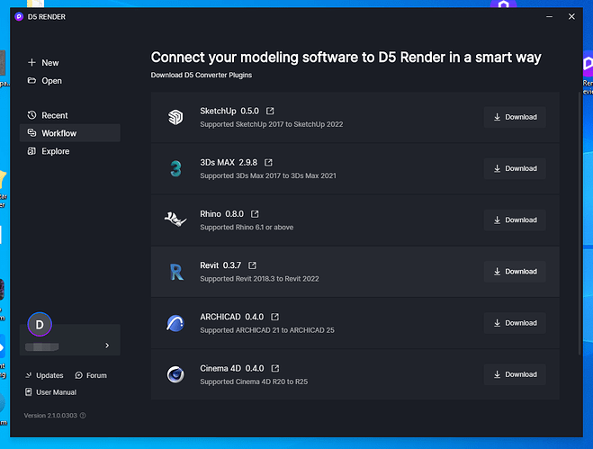
Task: Select the Workflow section
Action: (x=70, y=133)
